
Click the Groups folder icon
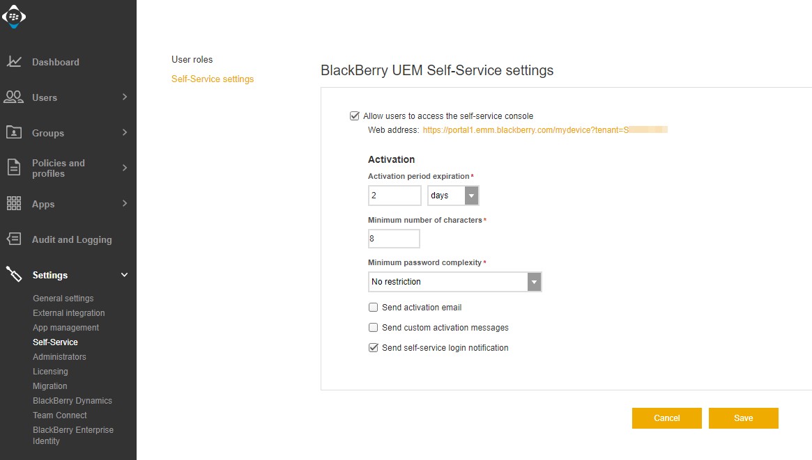coord(14,132)
